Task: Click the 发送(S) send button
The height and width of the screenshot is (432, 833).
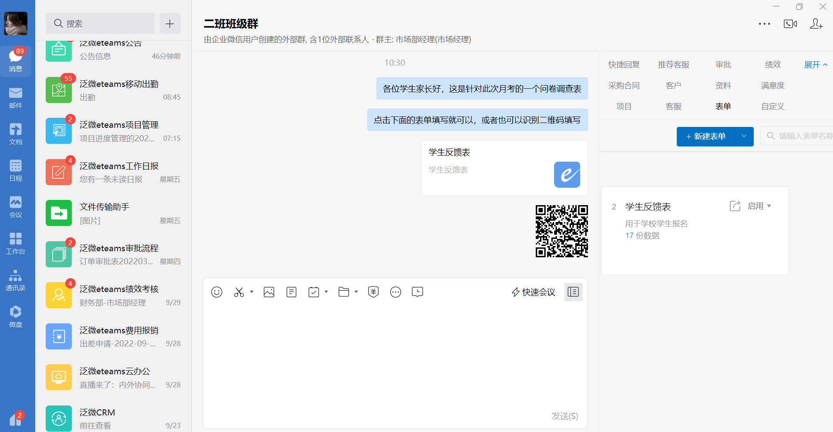Action: (x=565, y=416)
